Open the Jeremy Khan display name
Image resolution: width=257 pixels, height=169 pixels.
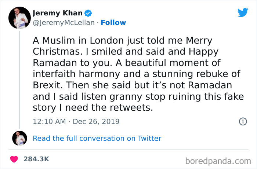pyautogui.click(x=57, y=13)
